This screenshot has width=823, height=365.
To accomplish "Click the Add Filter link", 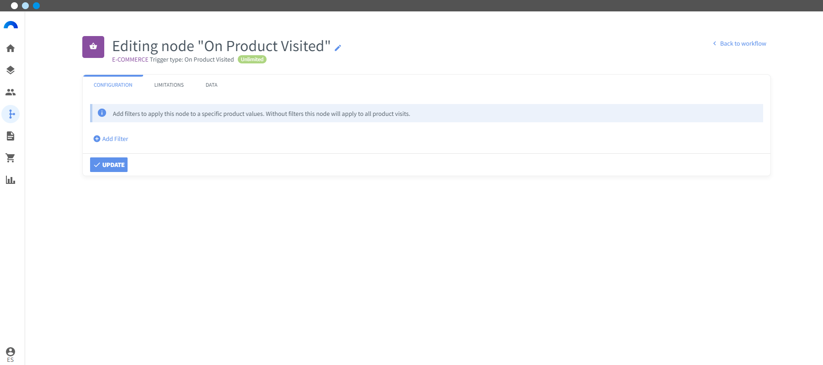I will click(111, 139).
